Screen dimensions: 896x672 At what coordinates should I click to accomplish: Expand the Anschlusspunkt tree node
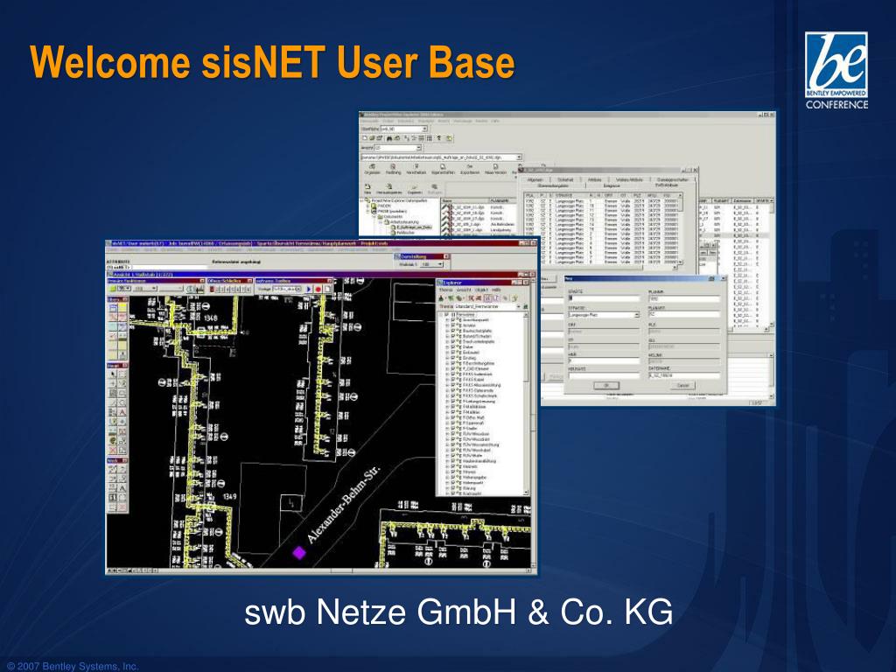click(447, 320)
